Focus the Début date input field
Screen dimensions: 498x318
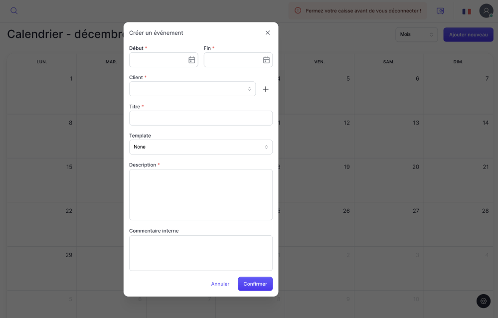[x=158, y=60]
